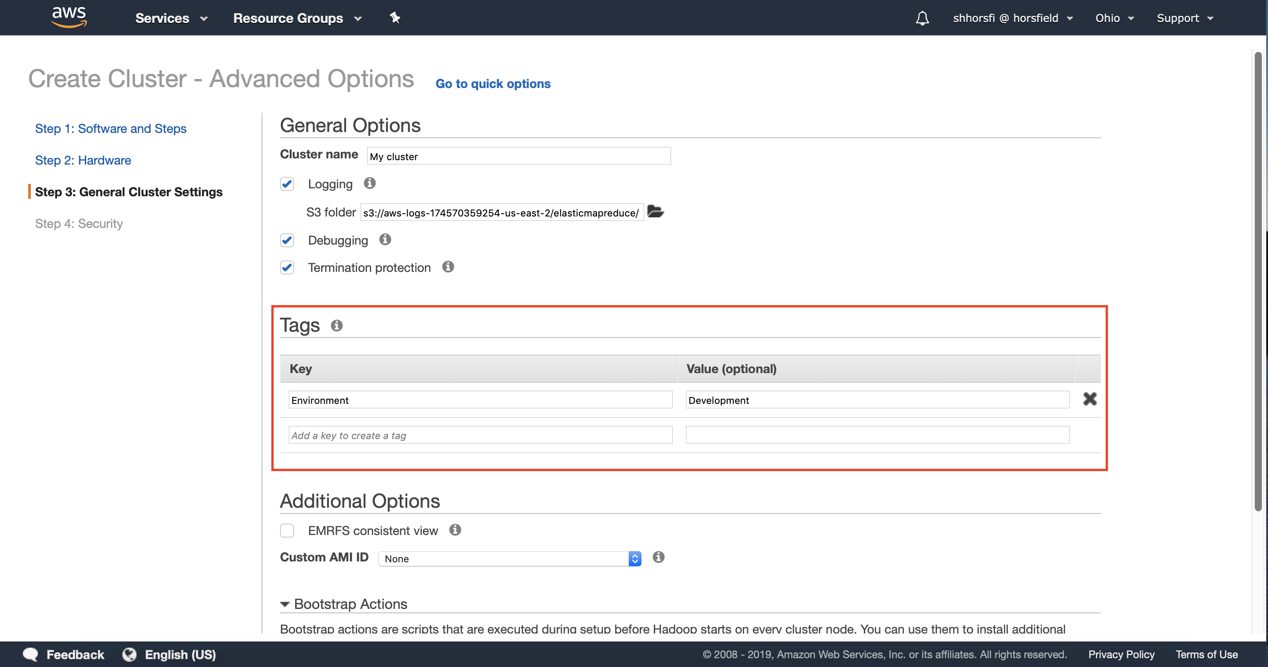
Task: Click the AWS logo home icon
Action: (69, 17)
